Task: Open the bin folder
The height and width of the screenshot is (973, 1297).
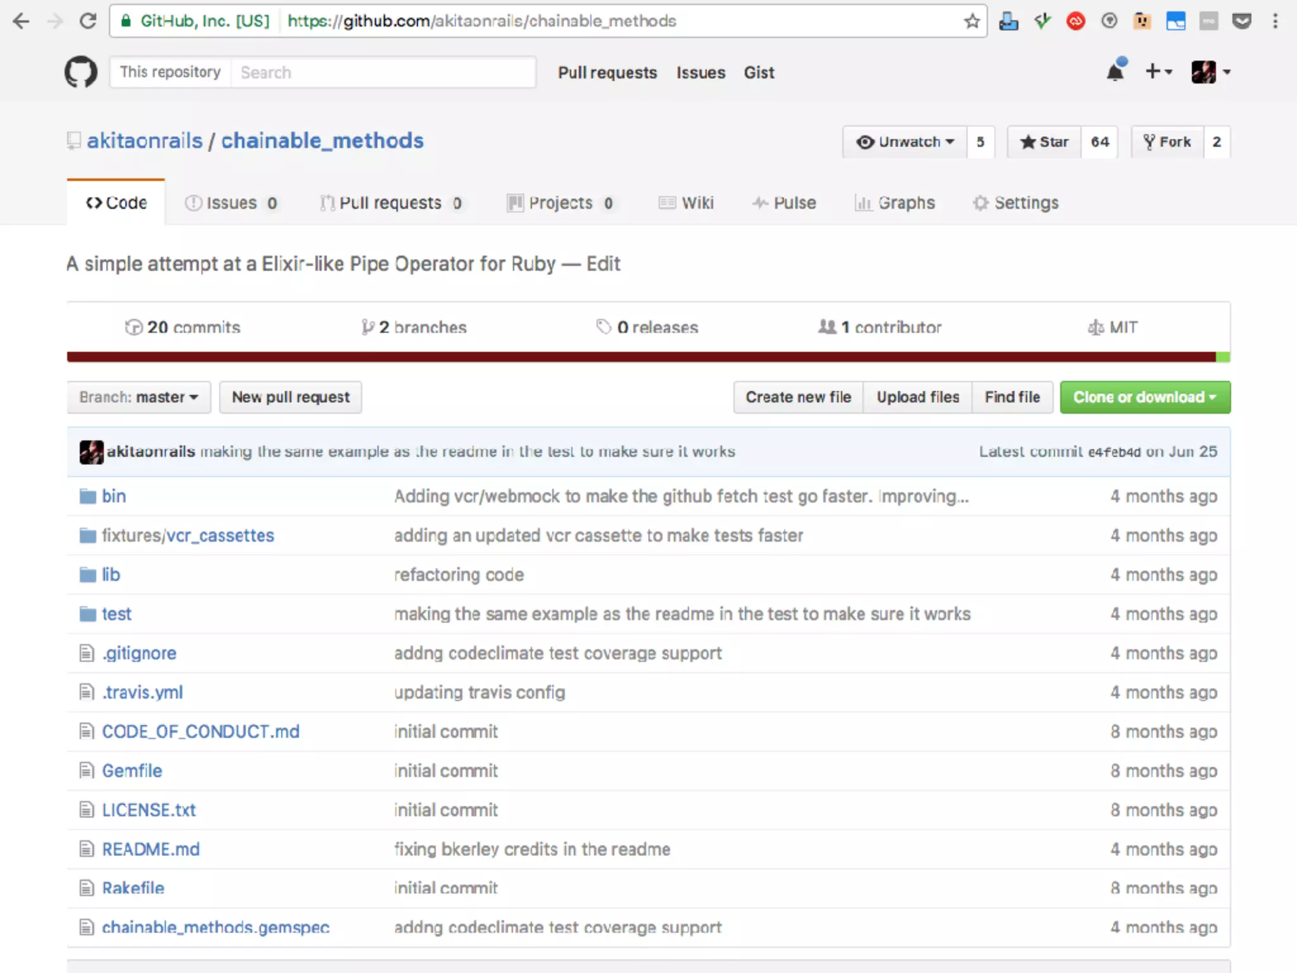Action: pyautogui.click(x=114, y=496)
